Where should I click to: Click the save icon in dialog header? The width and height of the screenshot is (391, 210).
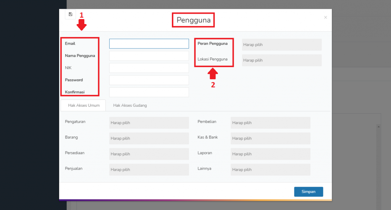[x=70, y=14]
